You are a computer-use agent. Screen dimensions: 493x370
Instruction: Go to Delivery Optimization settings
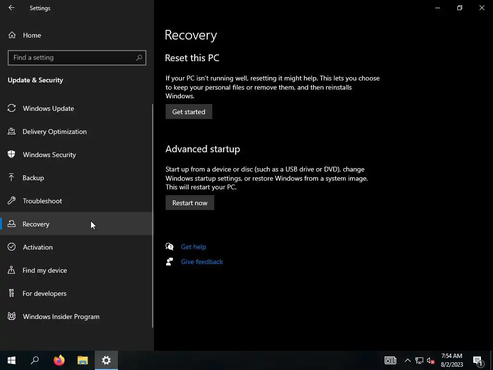pyautogui.click(x=77, y=132)
